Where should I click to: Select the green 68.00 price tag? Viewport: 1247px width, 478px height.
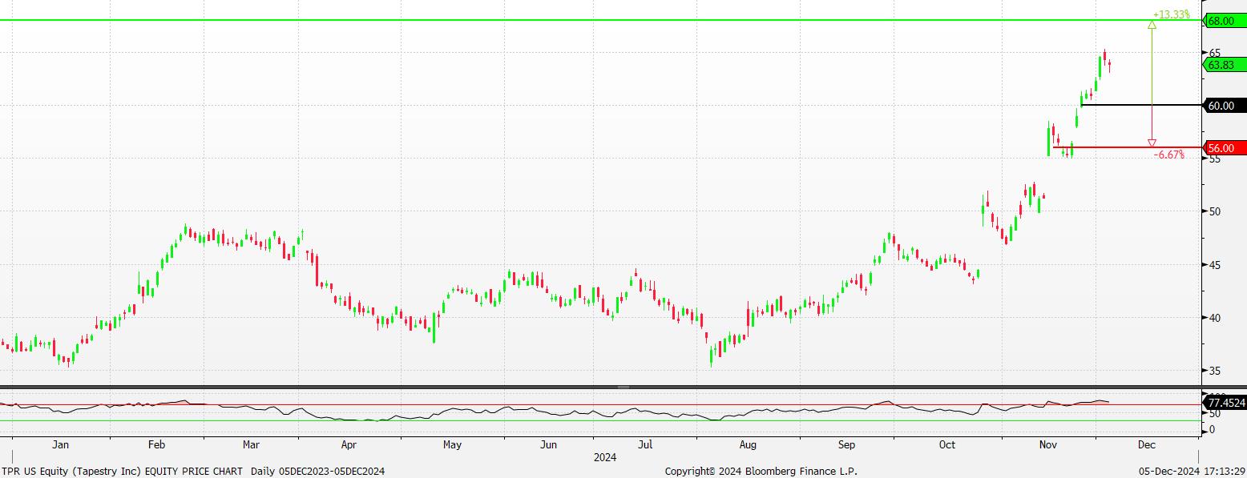pyautogui.click(x=1224, y=21)
